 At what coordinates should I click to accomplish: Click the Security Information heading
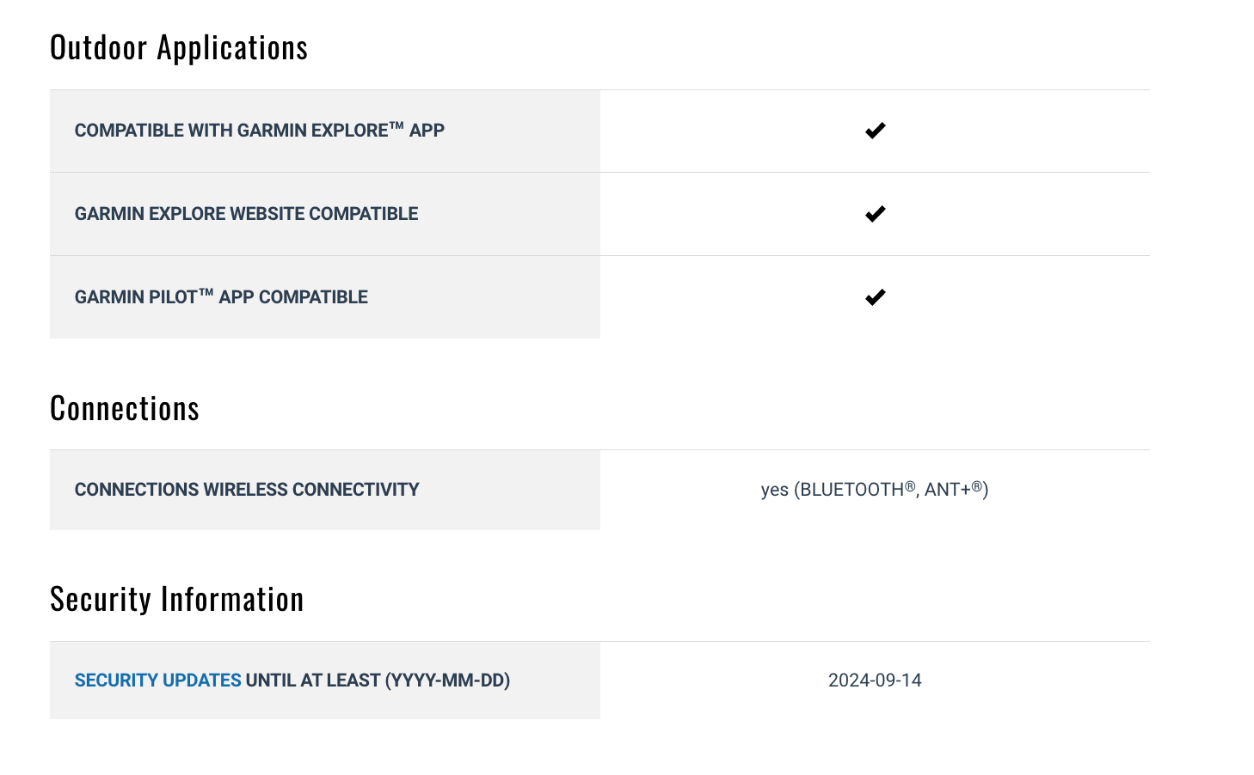[x=177, y=600]
